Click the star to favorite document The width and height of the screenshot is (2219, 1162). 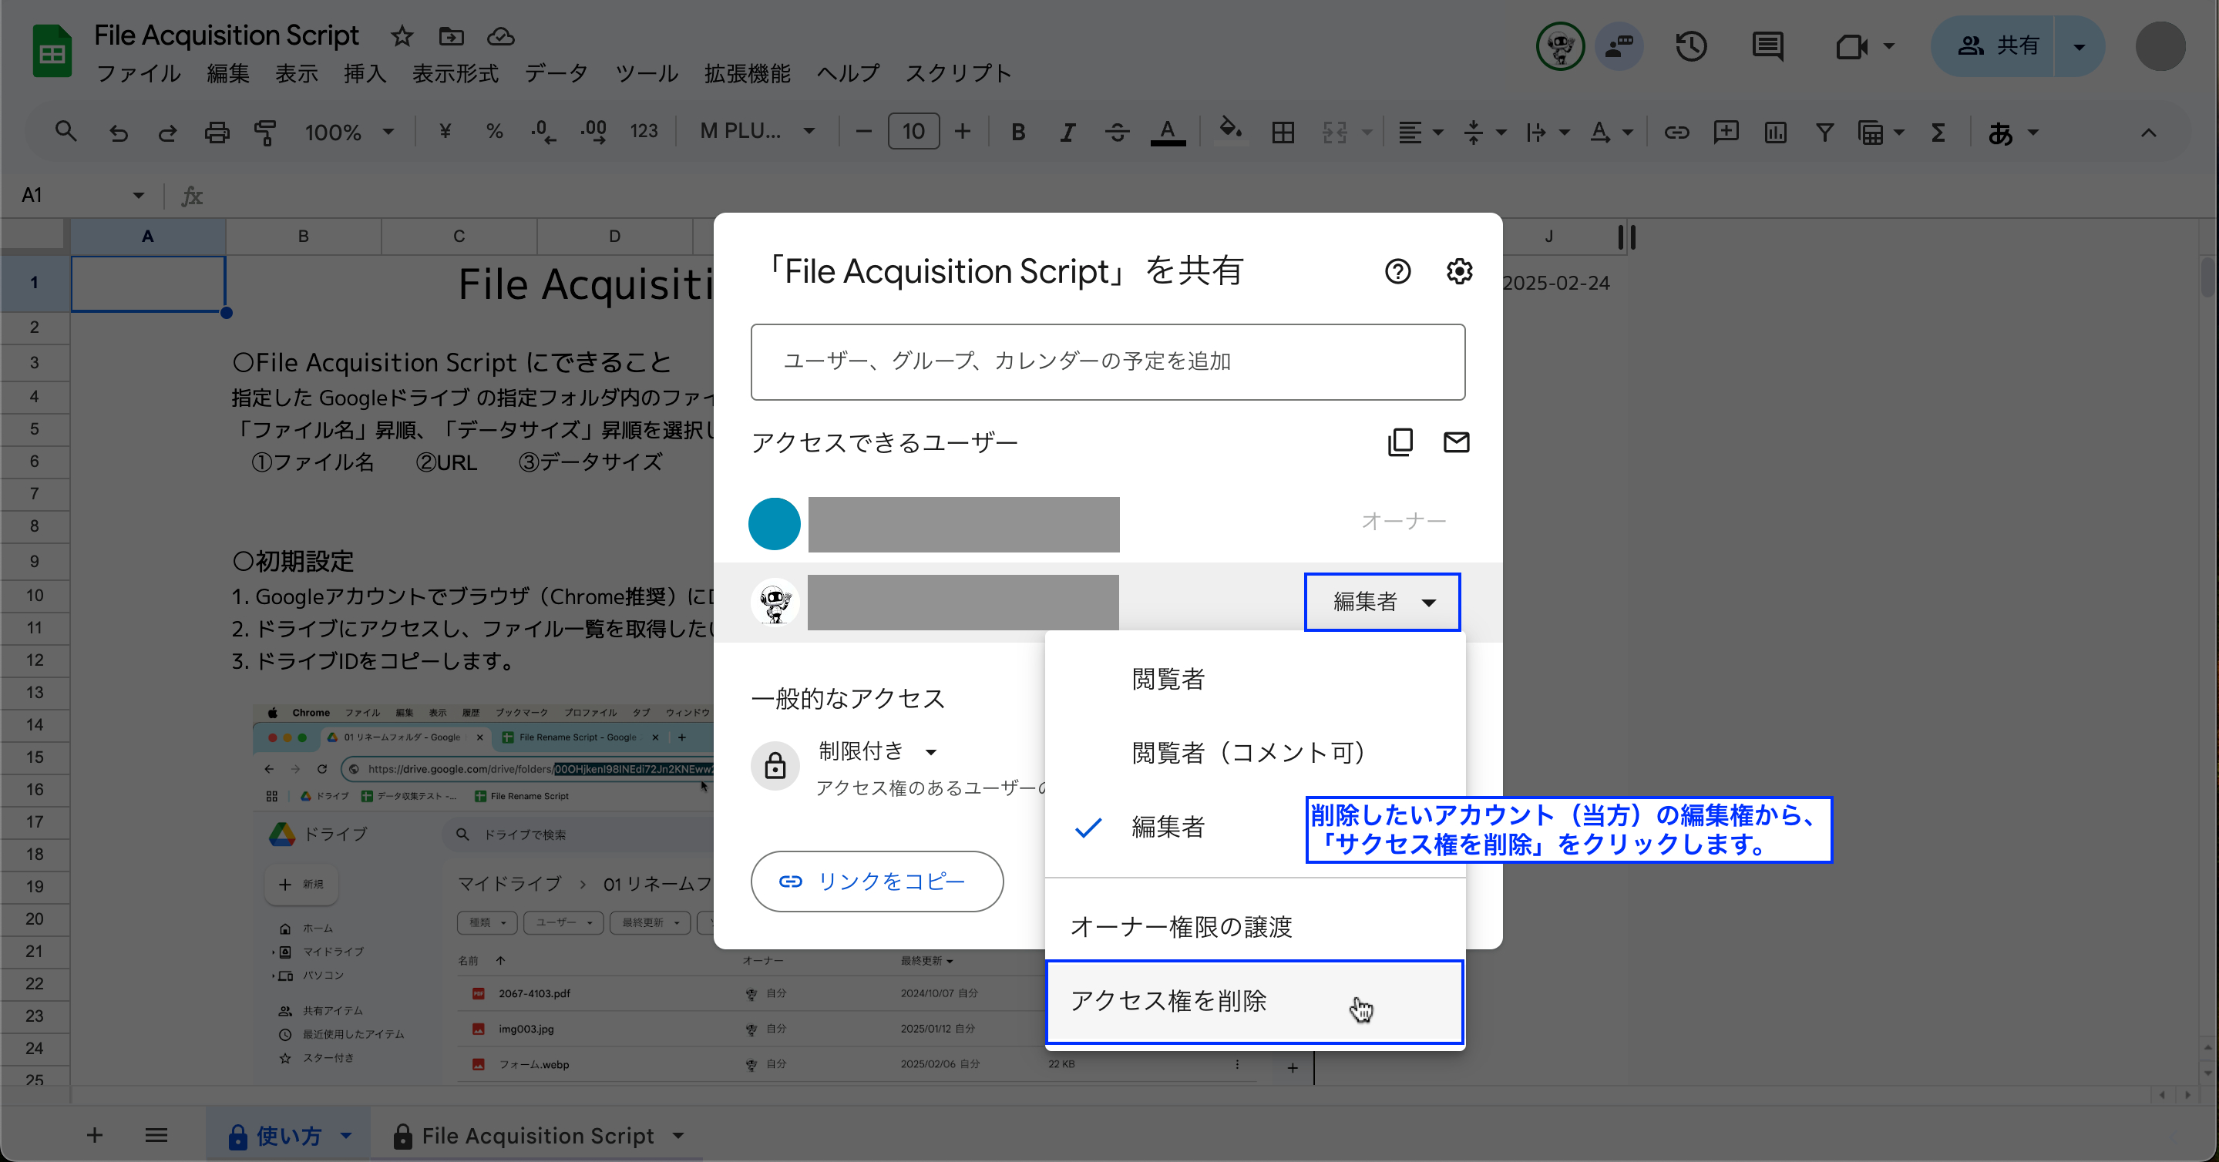(402, 36)
